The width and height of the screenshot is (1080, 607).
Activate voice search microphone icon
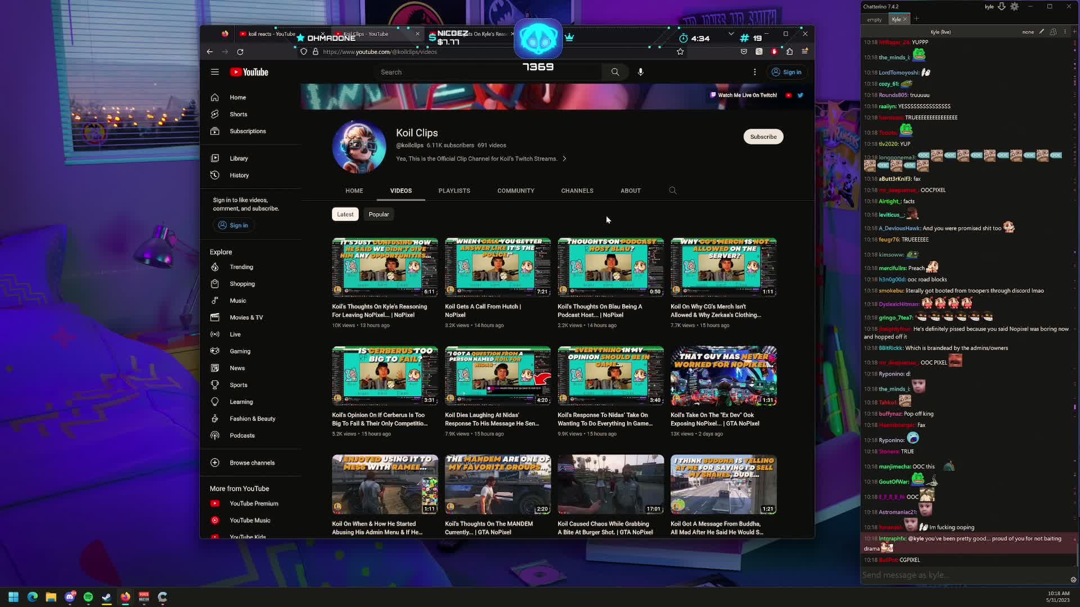640,72
